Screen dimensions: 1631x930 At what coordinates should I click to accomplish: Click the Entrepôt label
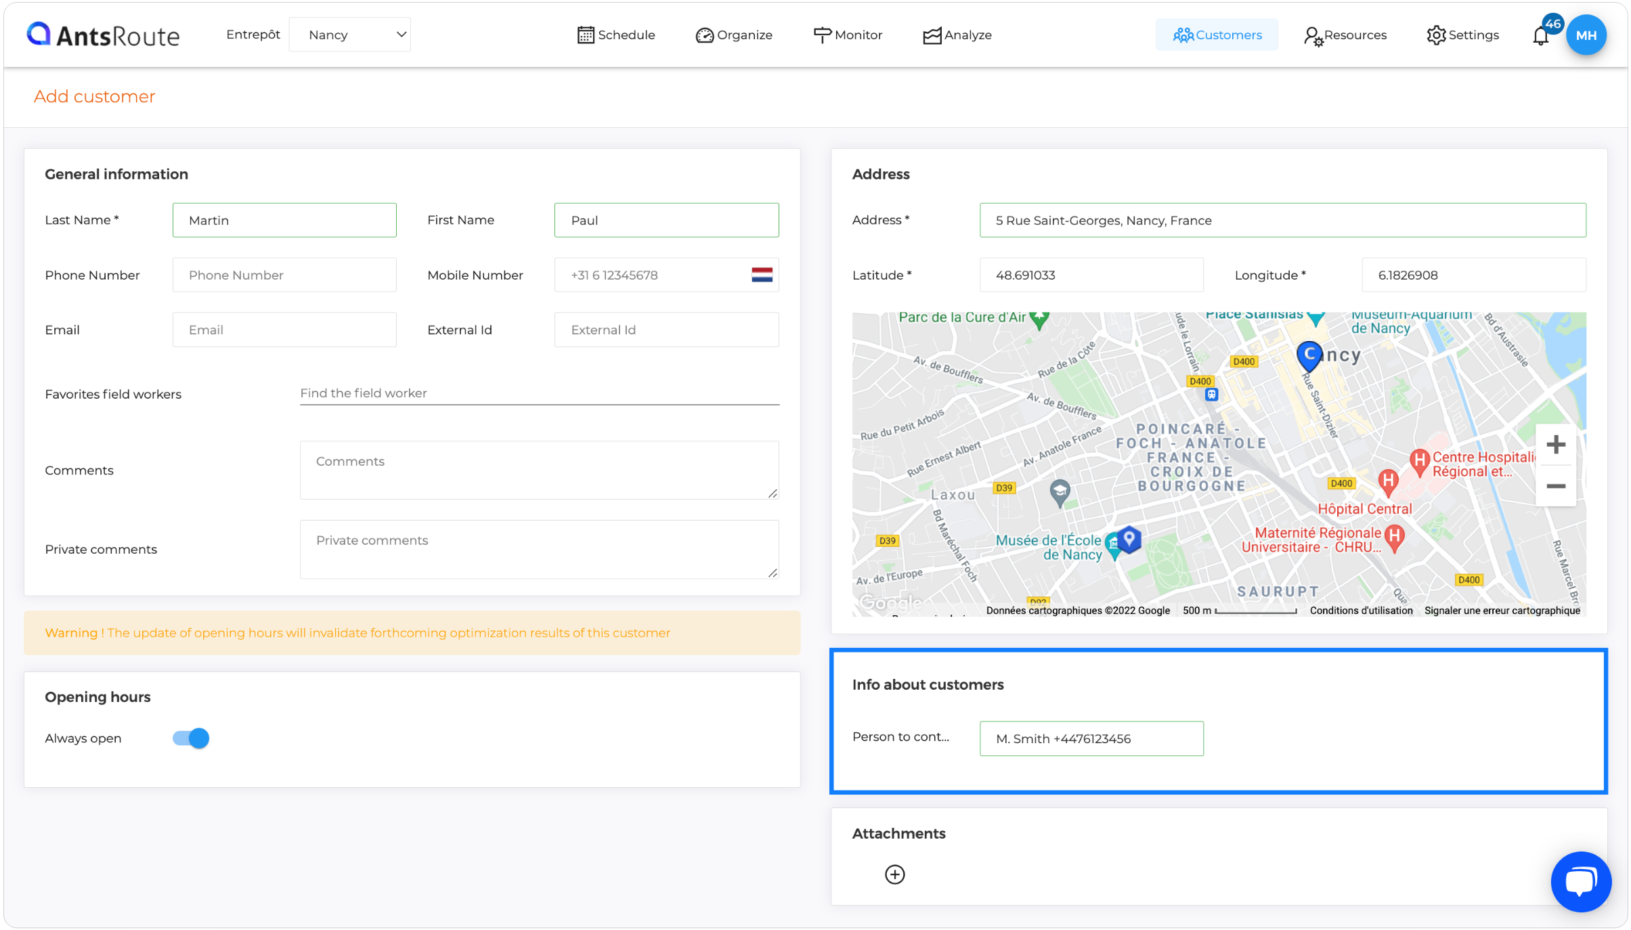tap(253, 35)
